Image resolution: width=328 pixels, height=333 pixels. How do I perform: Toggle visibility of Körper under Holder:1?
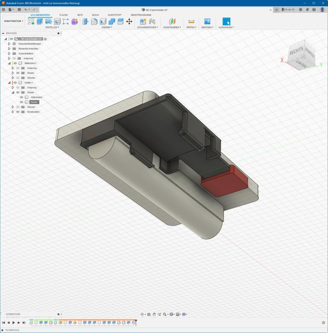(18, 92)
